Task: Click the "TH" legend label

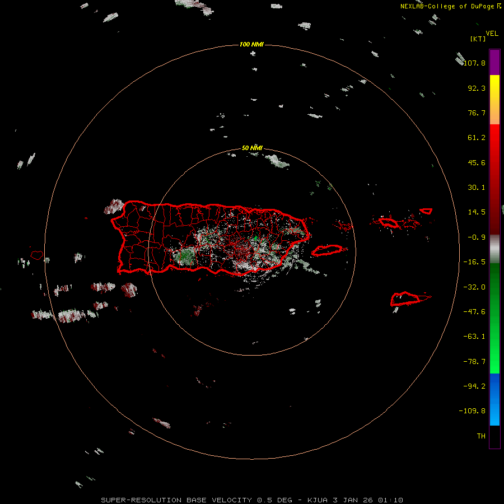Action: [481, 436]
